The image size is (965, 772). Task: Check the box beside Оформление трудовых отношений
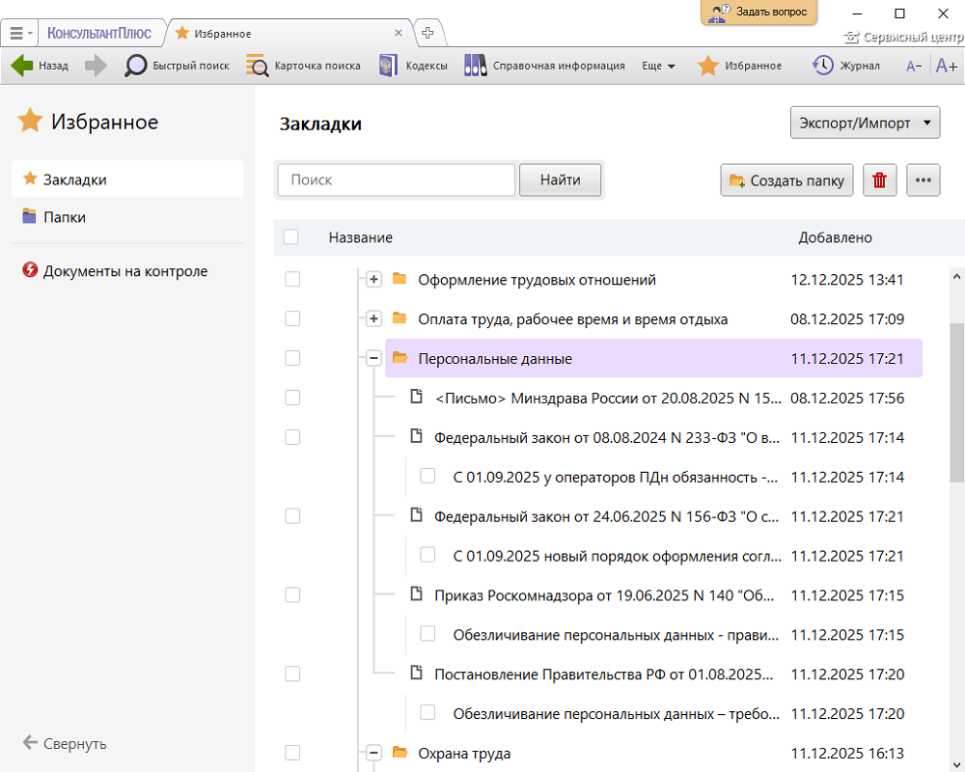pos(292,280)
